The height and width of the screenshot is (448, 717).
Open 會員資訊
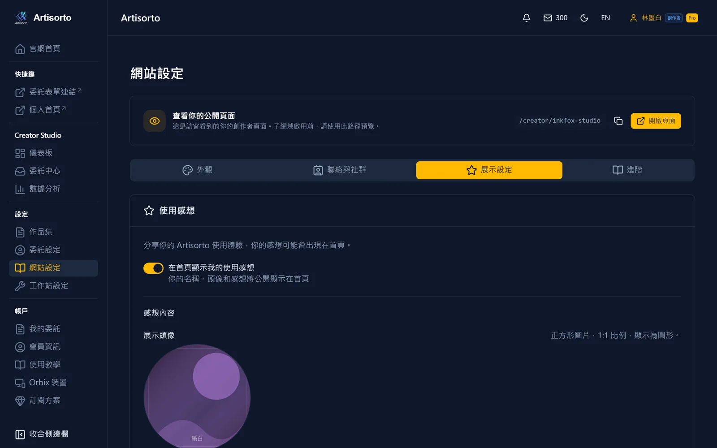pyautogui.click(x=53, y=347)
